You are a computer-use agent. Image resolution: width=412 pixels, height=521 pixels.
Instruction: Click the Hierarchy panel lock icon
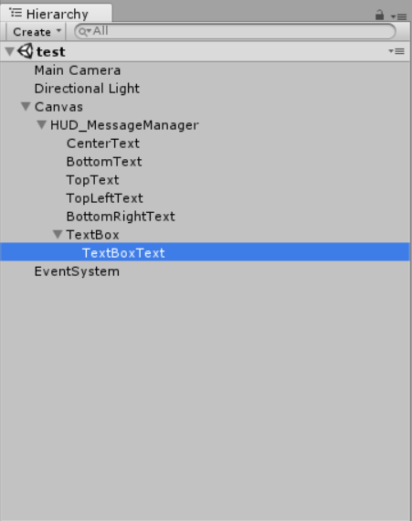point(379,15)
